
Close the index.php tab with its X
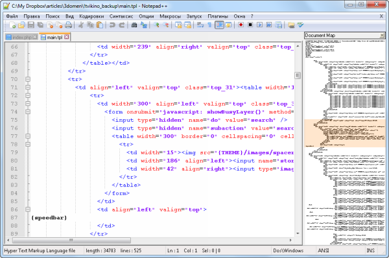[35, 37]
